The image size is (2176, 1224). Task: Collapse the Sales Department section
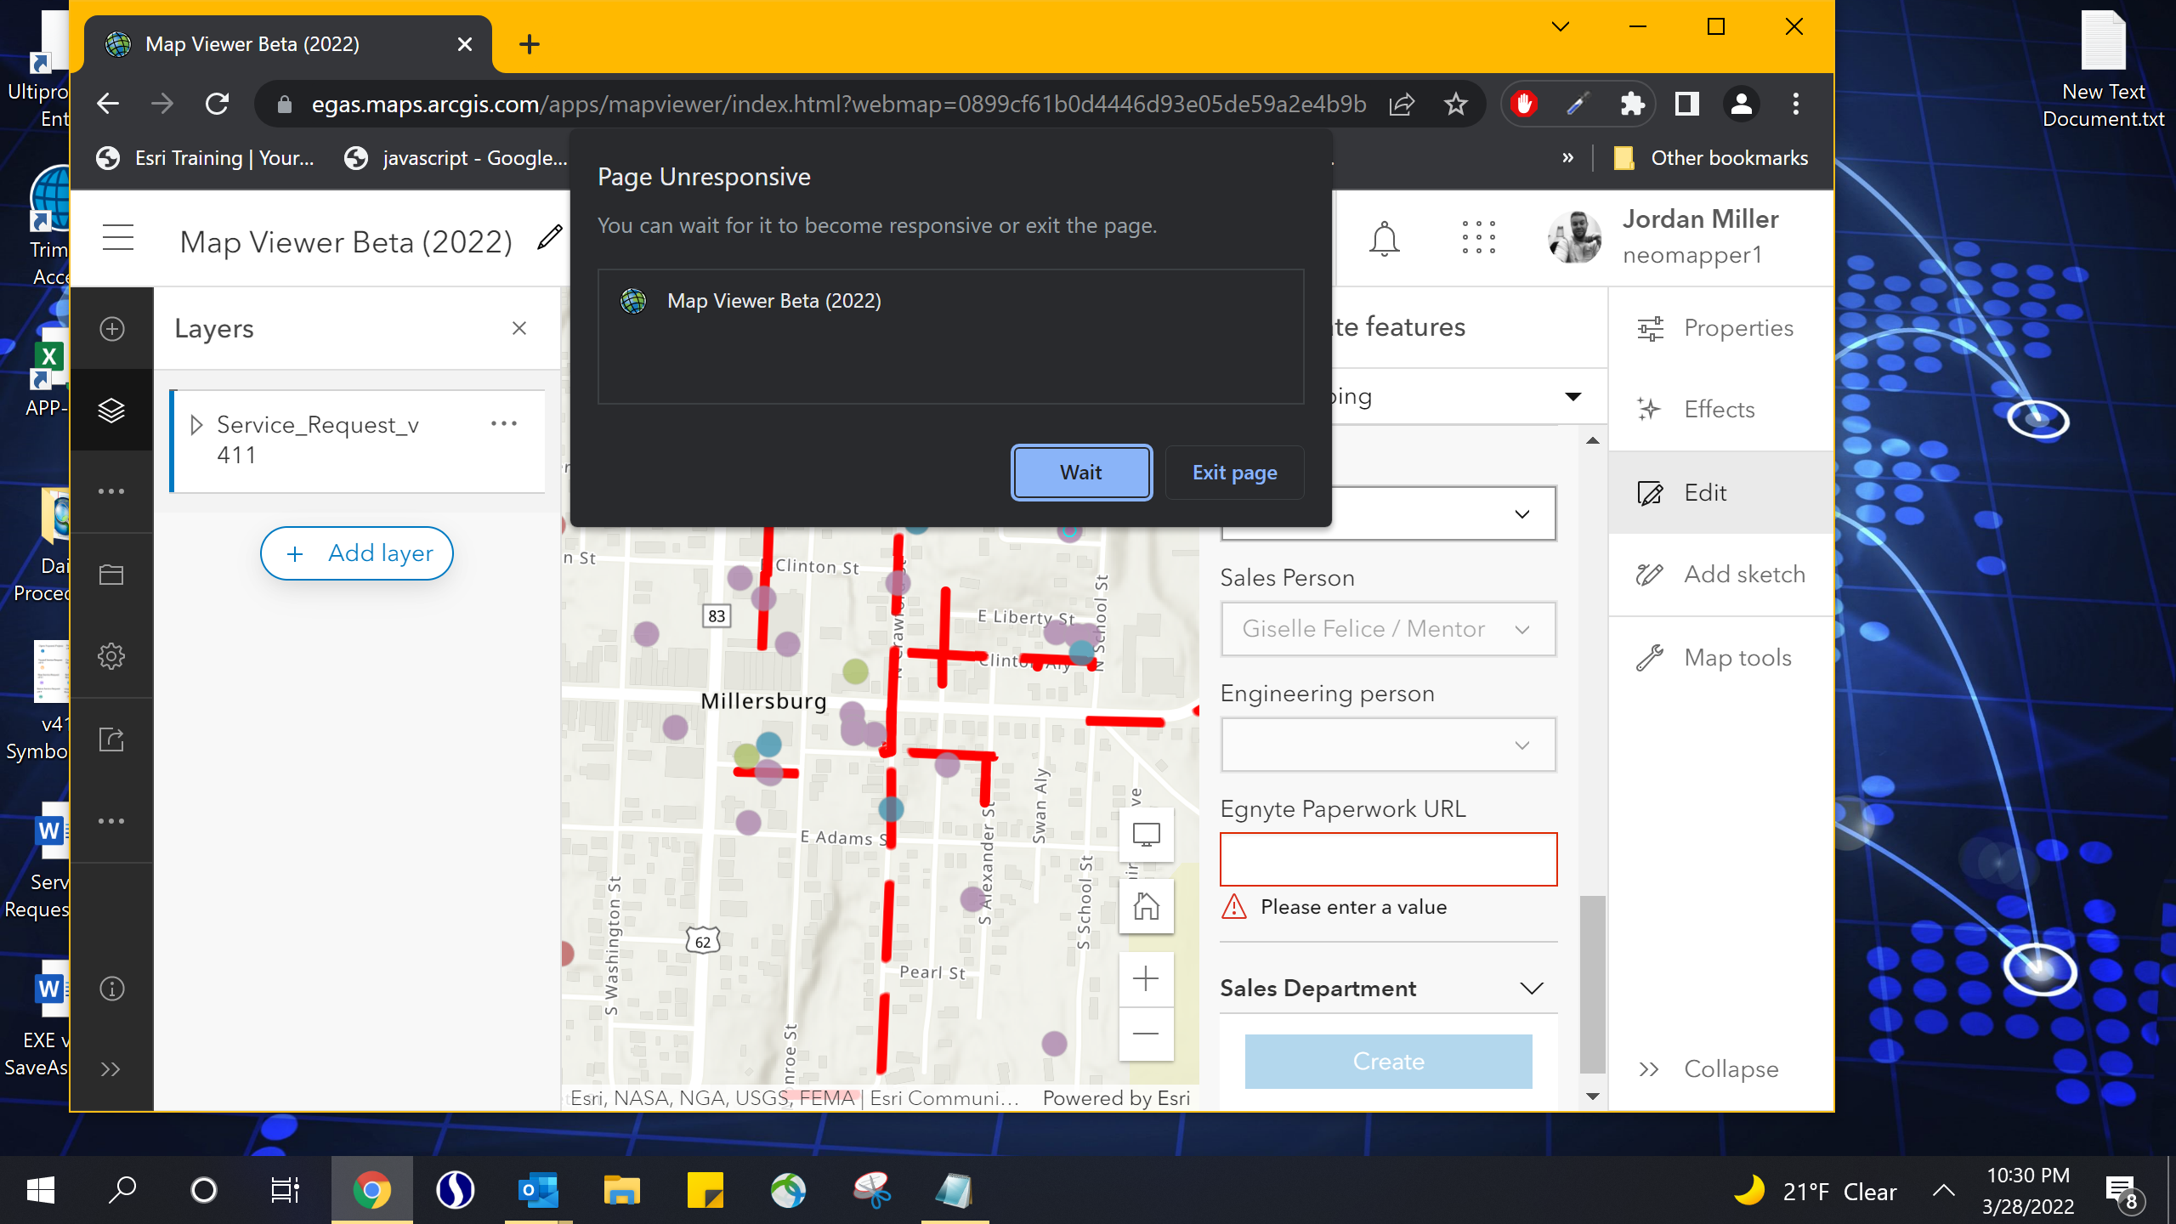[1531, 988]
